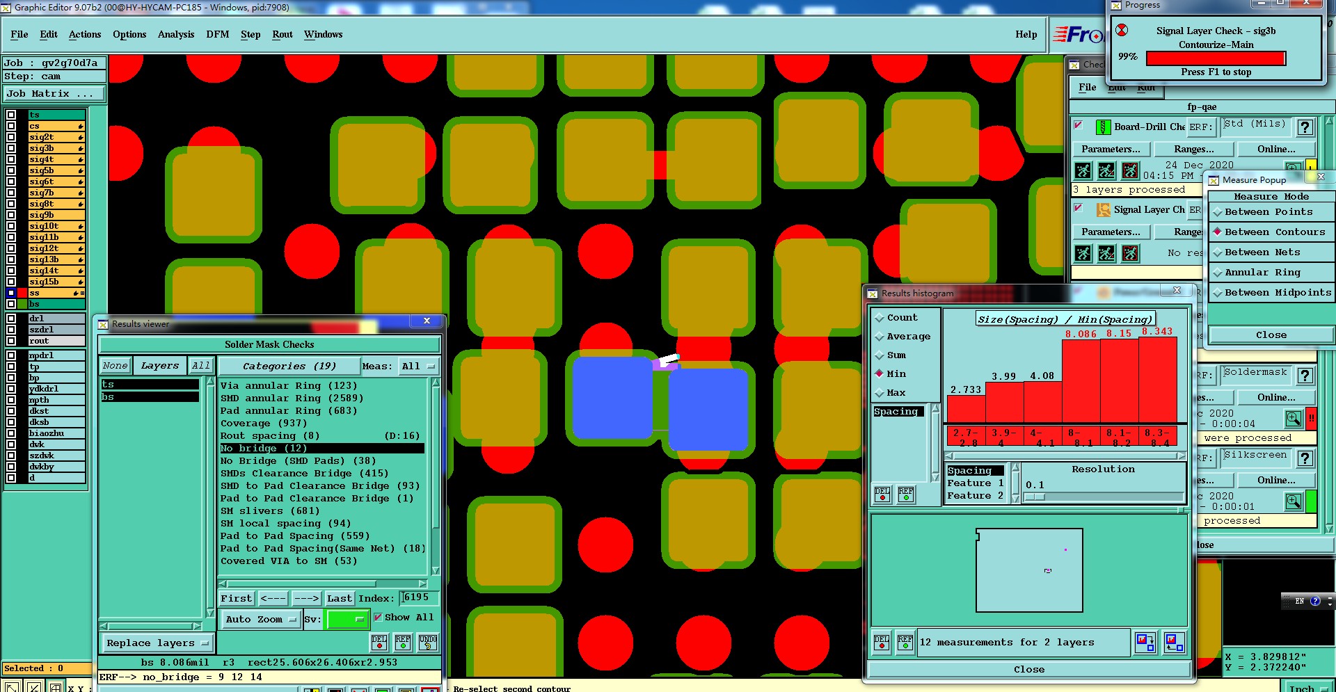1336x692 pixels.
Task: Open Checklist window File menu
Action: pyautogui.click(x=1088, y=87)
